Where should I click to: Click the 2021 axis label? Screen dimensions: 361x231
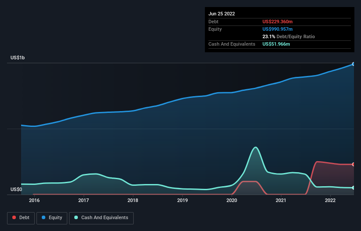281,200
